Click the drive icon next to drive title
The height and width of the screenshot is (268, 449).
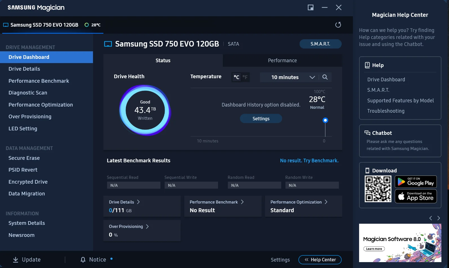108,44
